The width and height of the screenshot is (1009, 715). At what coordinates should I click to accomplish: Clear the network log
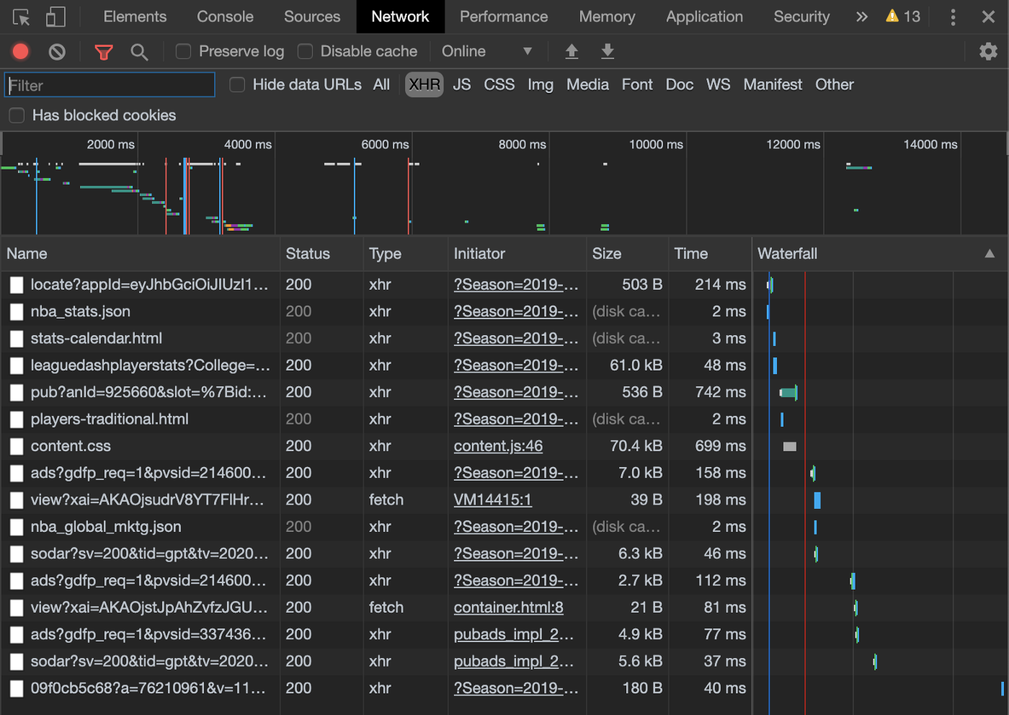[57, 51]
